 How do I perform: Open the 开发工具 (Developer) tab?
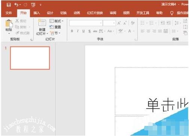point(143,13)
